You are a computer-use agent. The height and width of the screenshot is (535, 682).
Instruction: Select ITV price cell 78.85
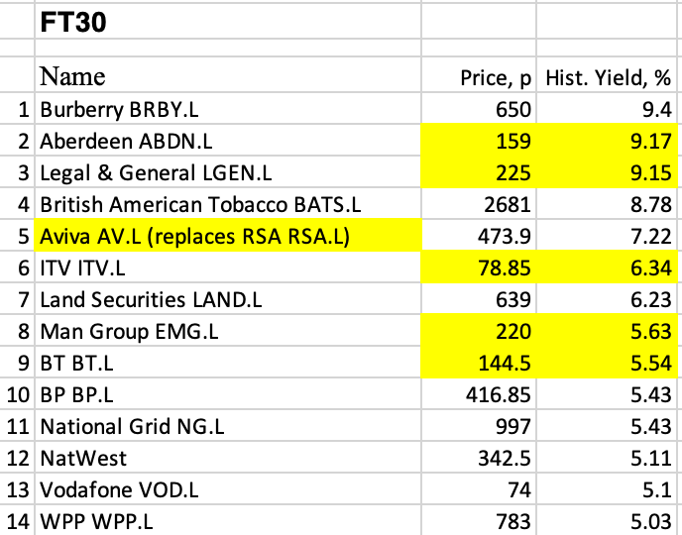click(x=479, y=267)
